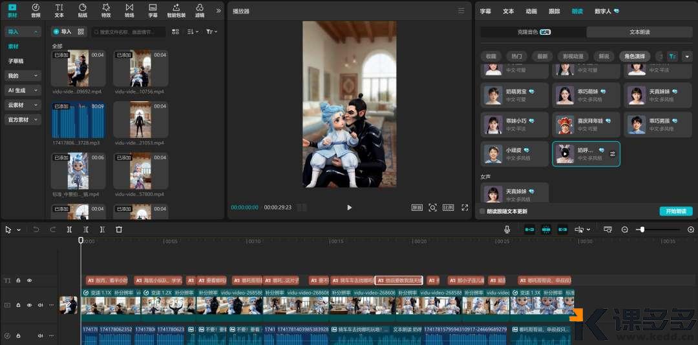Viewport: 698px width, 345px height.
Task: Switch to the 字幕 tab in right panel
Action: point(485,11)
